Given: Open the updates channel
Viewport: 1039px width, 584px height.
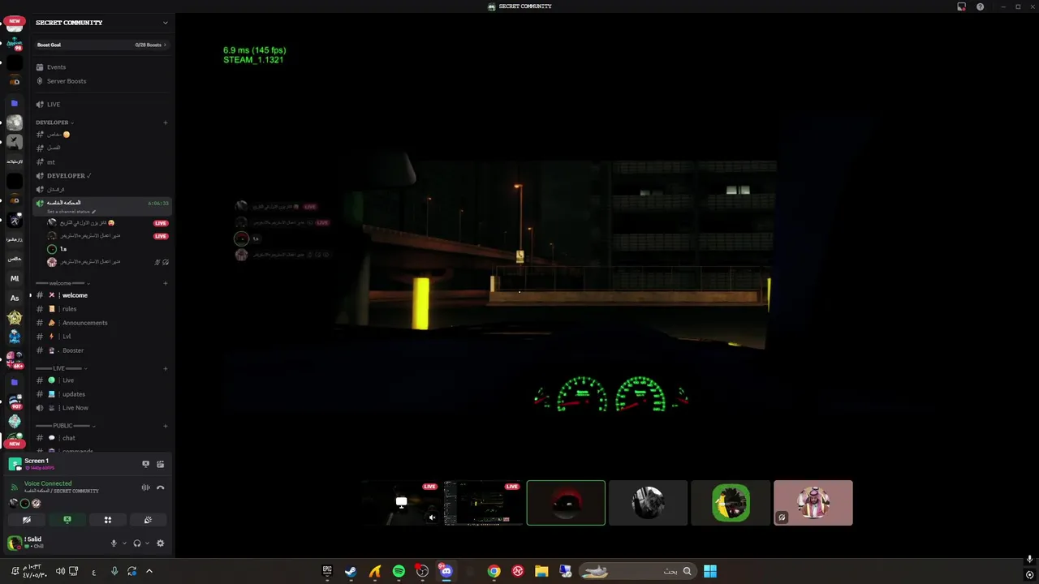Looking at the screenshot, I should [x=101, y=394].
